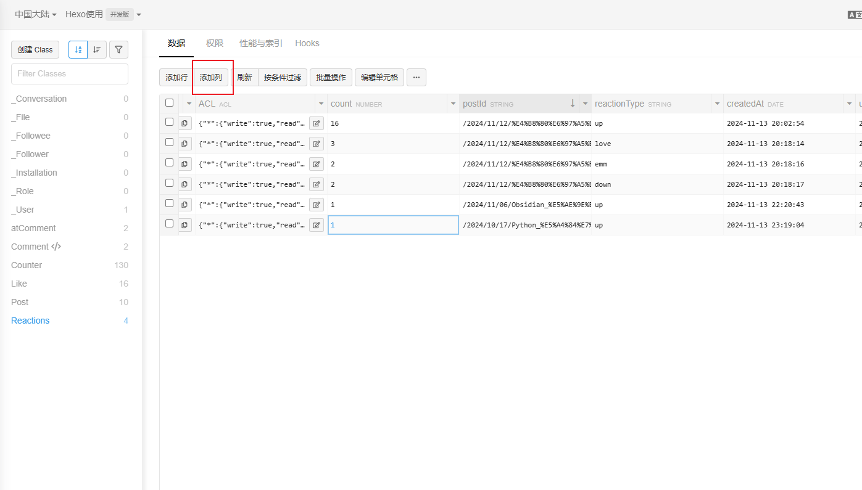Screen dimensions: 862x490
Task: Switch to the 性能与索引 tab
Action: pyautogui.click(x=261, y=43)
